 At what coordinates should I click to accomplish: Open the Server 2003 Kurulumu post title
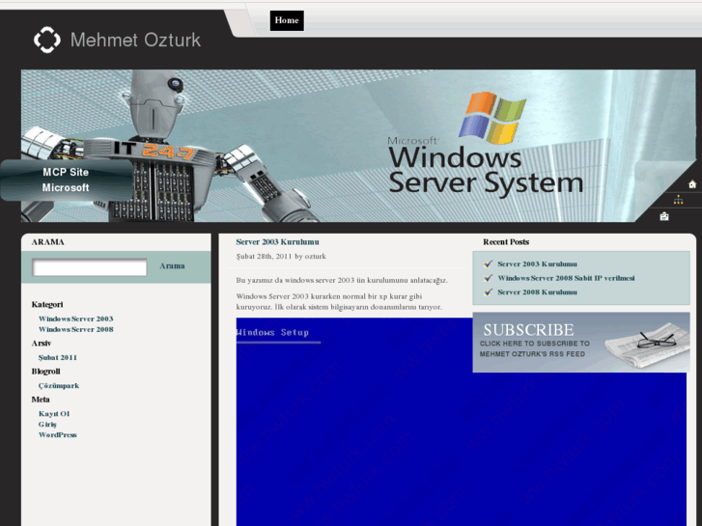click(277, 241)
